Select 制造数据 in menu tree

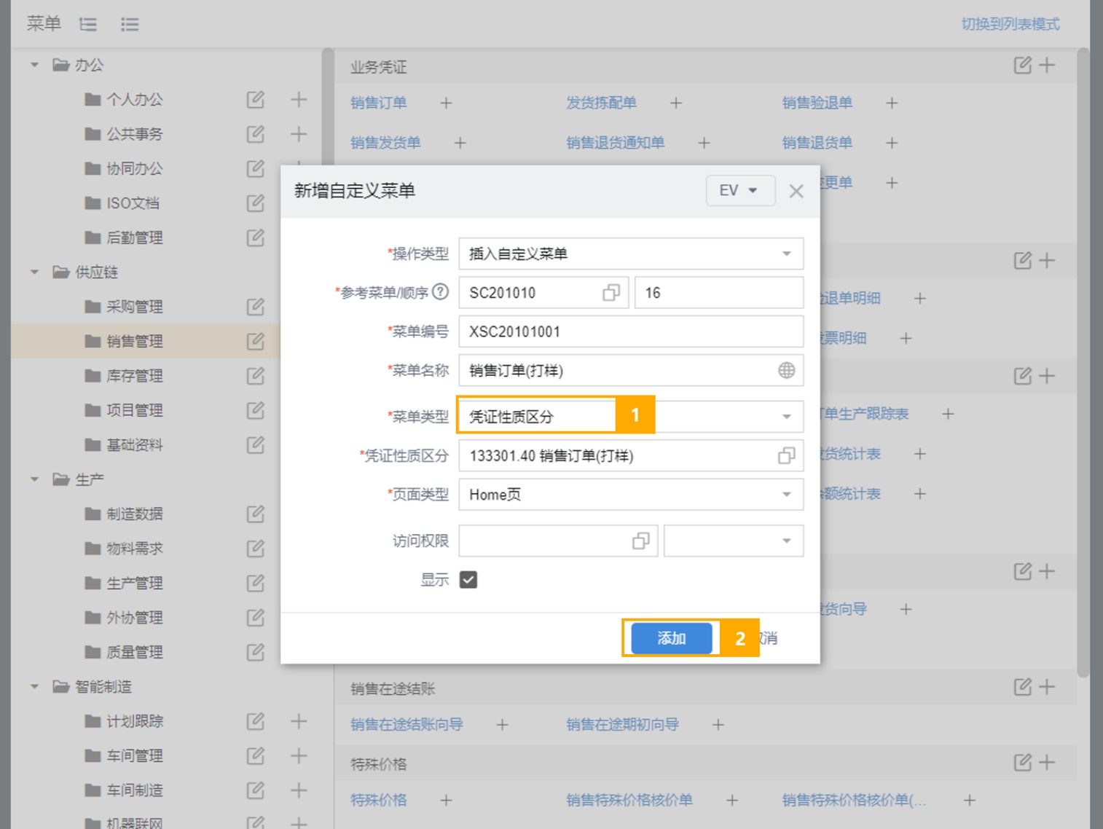pos(135,514)
